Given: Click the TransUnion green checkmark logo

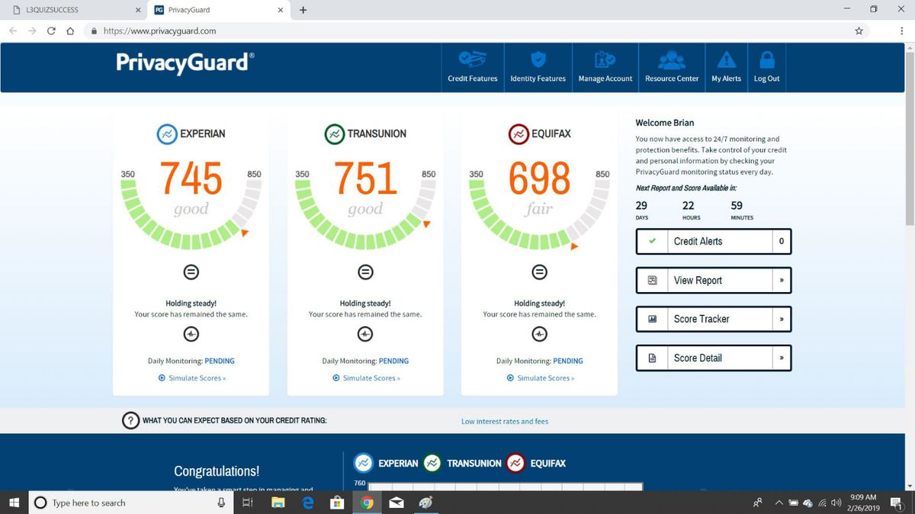Looking at the screenshot, I should (x=335, y=133).
